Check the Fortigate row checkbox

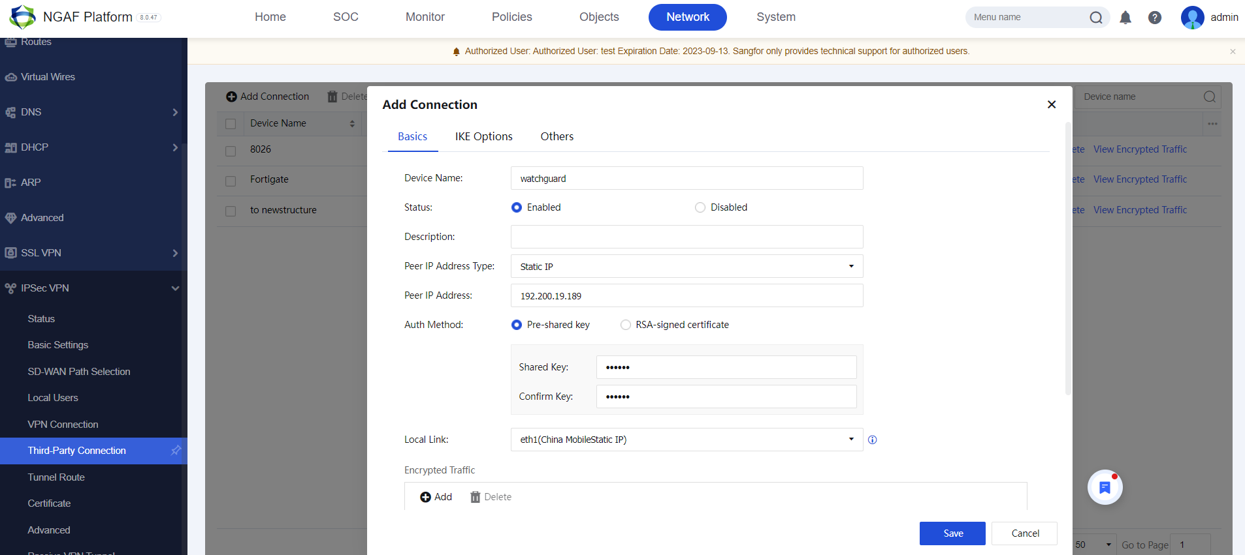coord(231,181)
